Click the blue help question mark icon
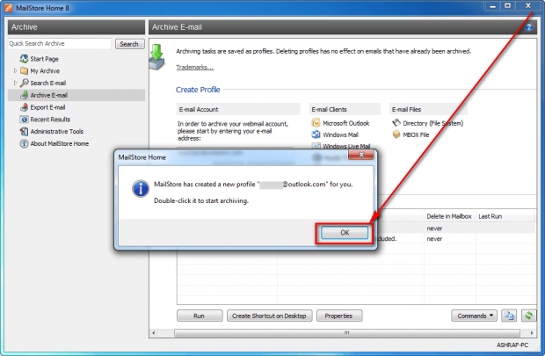The height and width of the screenshot is (356, 545). pyautogui.click(x=528, y=27)
